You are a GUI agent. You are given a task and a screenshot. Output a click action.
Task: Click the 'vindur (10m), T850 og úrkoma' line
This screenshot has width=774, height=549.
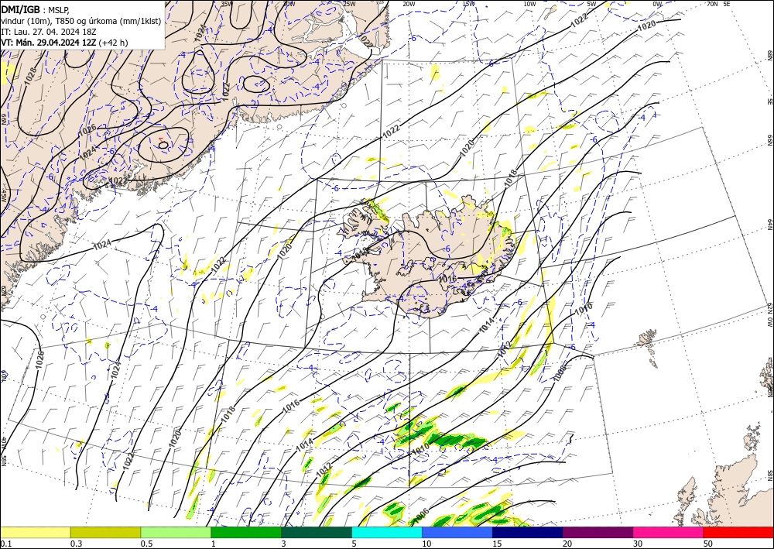coord(81,20)
